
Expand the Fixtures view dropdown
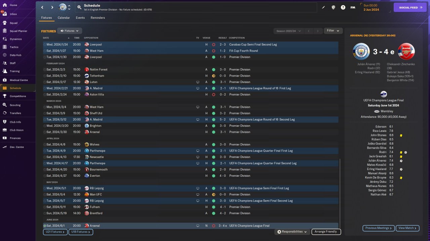pos(70,31)
